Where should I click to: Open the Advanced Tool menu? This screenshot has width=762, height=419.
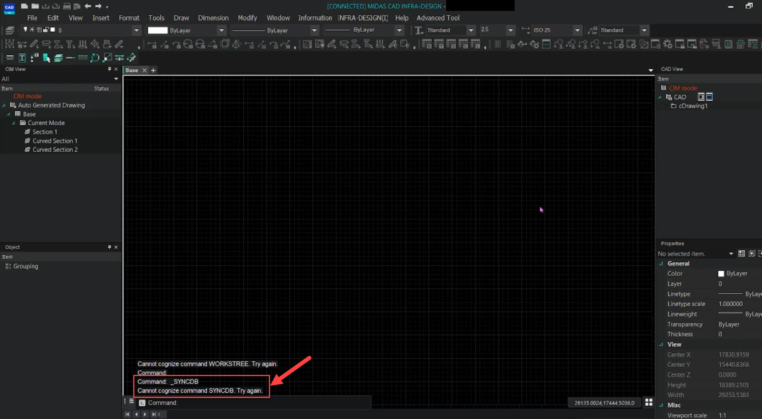(x=438, y=18)
